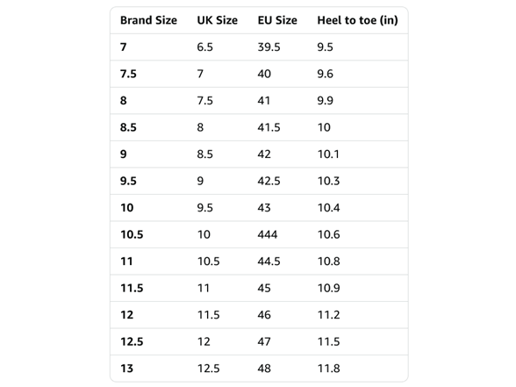Click the EU size 39.5 cell

[269, 47]
